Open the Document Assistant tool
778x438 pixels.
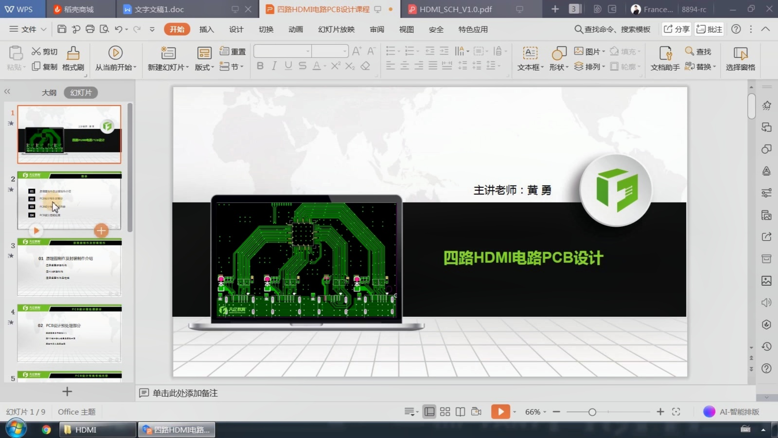(665, 58)
